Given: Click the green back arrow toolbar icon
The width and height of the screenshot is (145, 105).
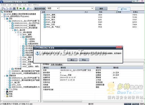Looking at the screenshot, I should coord(20,9).
